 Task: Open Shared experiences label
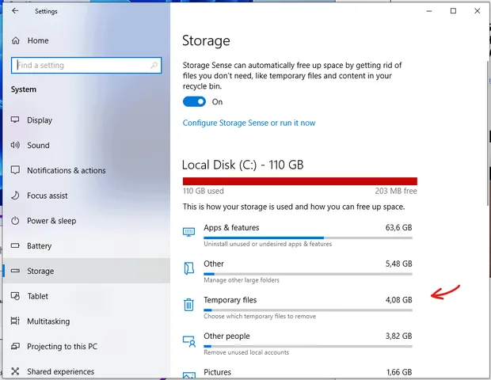point(61,371)
